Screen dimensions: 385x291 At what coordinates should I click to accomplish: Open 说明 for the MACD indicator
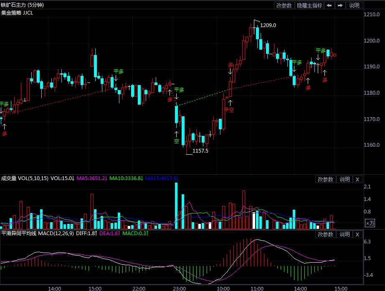click(x=344, y=234)
